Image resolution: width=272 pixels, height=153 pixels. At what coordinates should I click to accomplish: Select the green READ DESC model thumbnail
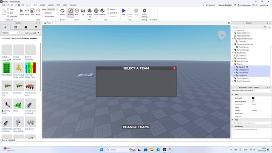(7, 68)
